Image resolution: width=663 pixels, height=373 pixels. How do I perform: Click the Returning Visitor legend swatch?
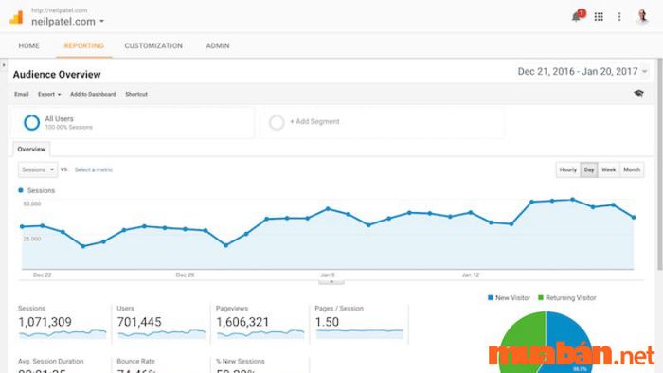pos(541,298)
